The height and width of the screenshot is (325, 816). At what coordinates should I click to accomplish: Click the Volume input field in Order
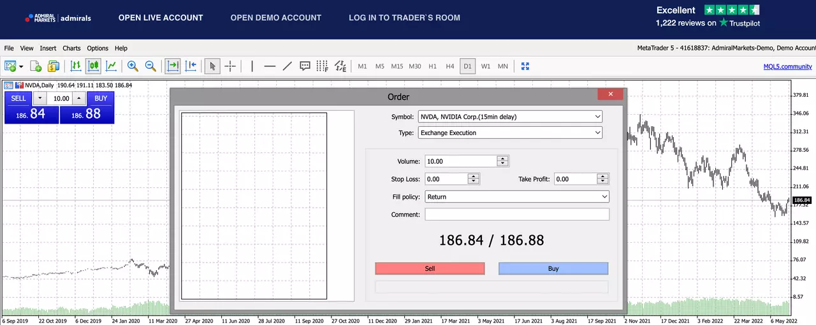click(460, 161)
